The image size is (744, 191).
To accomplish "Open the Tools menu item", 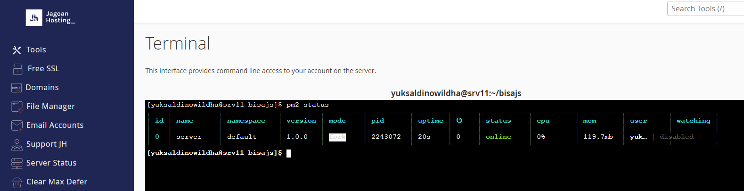I will (36, 50).
